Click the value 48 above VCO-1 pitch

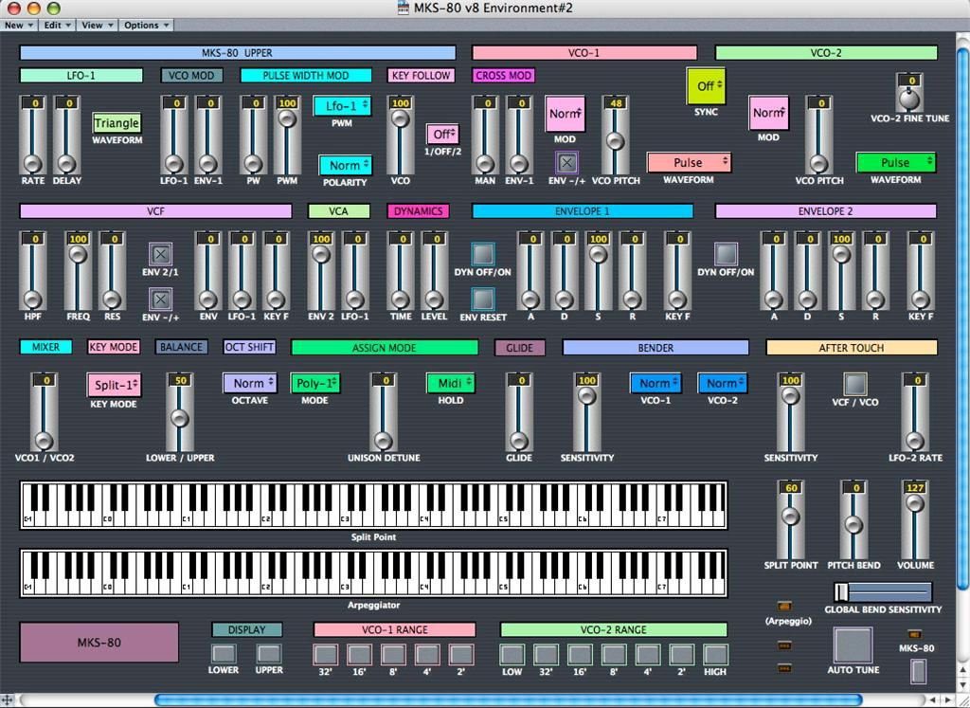point(615,103)
